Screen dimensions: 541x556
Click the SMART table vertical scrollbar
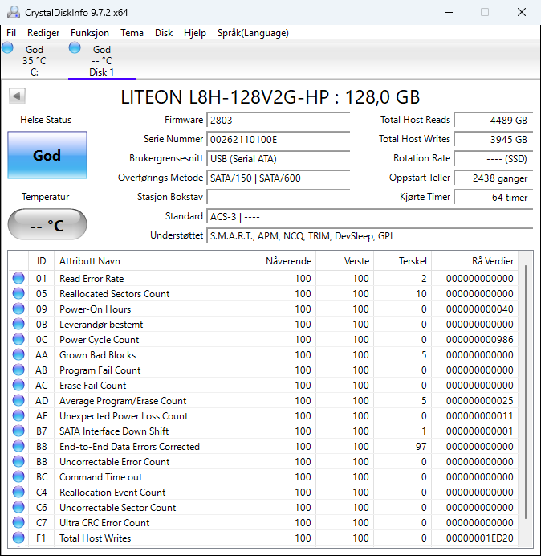coord(526,394)
